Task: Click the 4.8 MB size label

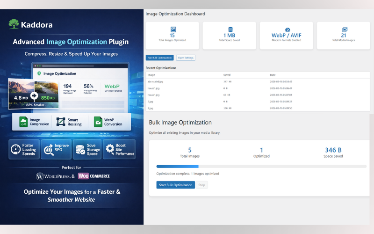Action: pyautogui.click(x=21, y=98)
